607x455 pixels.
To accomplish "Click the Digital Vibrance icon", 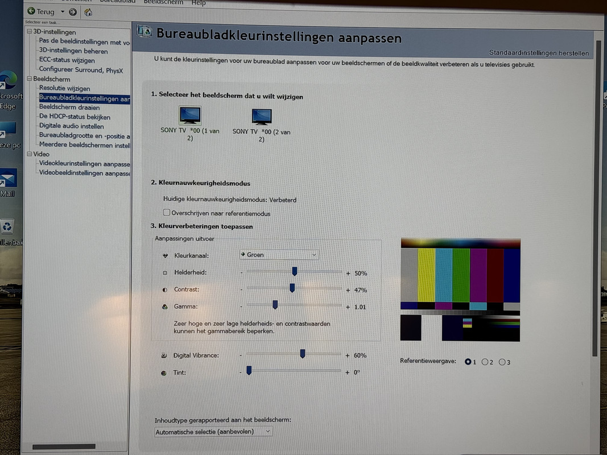I will point(164,355).
